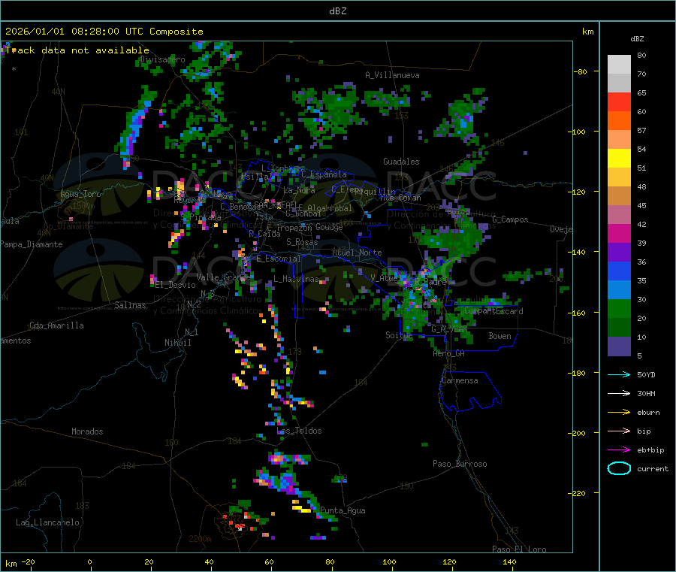
Task: Select the orange 57–60 dBZ color swatch
Action: [619, 121]
